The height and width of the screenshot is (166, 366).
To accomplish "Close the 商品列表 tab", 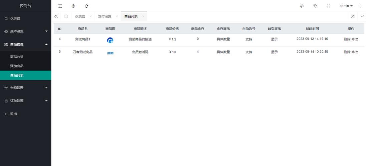I will coord(143,17).
